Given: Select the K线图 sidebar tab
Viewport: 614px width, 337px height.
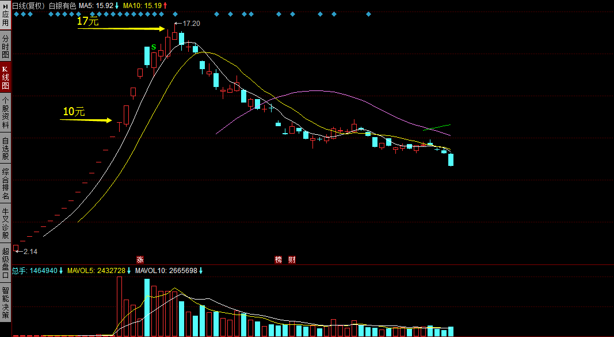Looking at the screenshot, I should coord(6,77).
